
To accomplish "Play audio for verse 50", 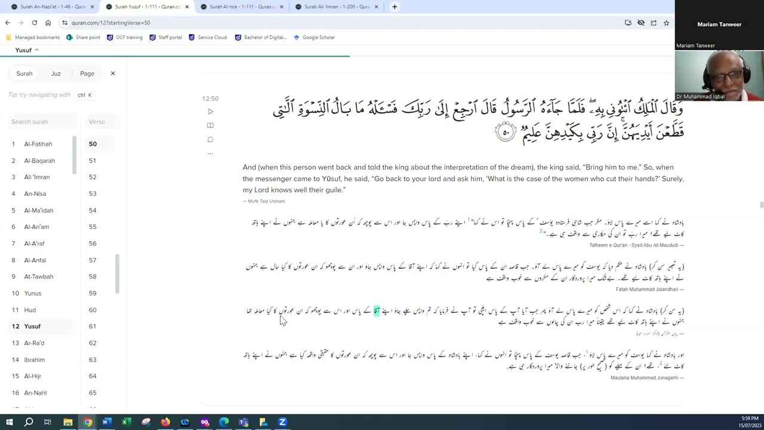I will 210,112.
